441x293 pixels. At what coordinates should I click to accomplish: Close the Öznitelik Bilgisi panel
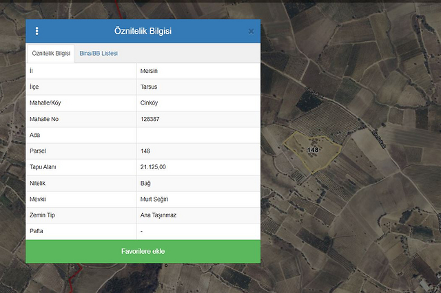point(251,31)
